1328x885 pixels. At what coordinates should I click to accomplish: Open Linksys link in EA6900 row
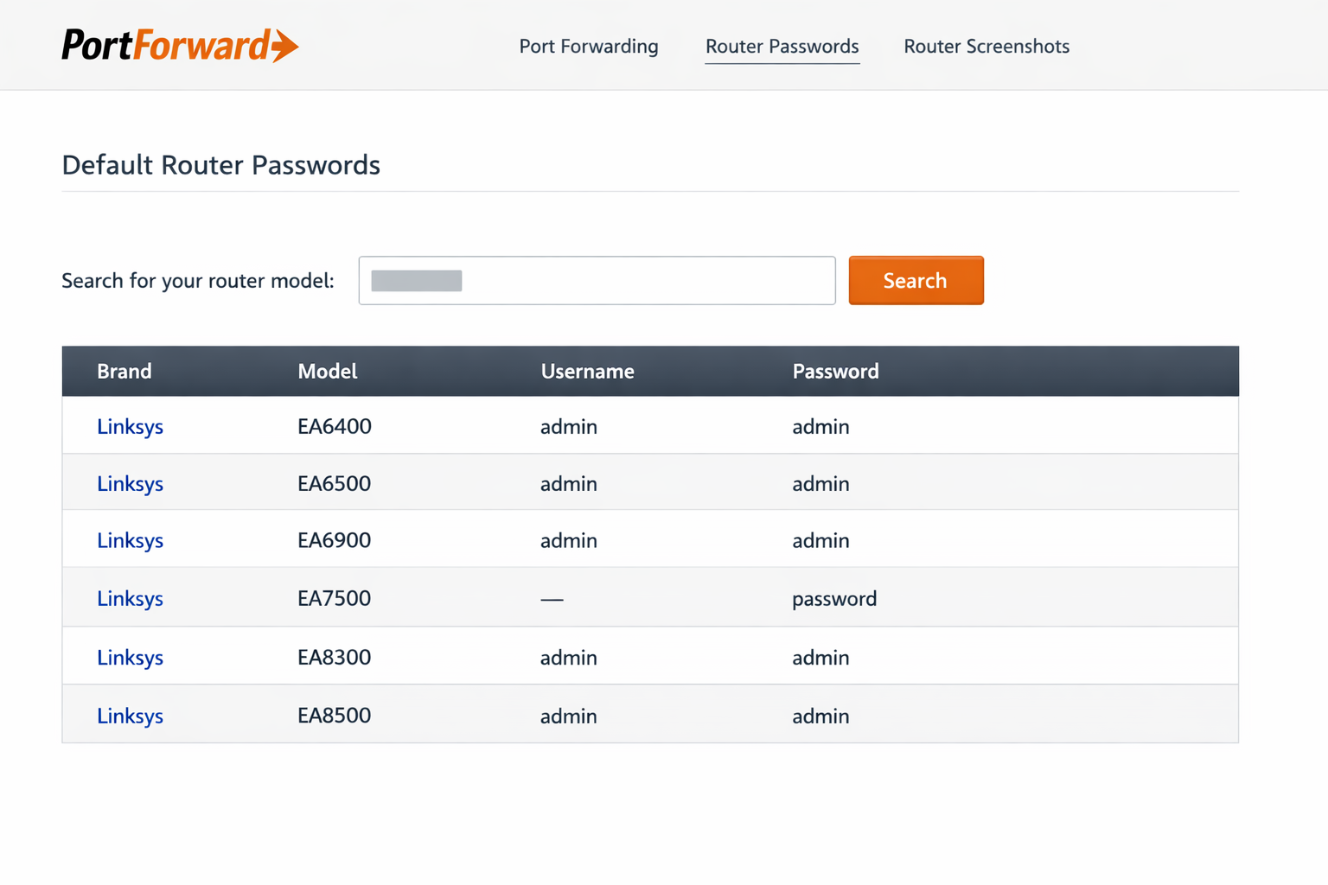(130, 541)
